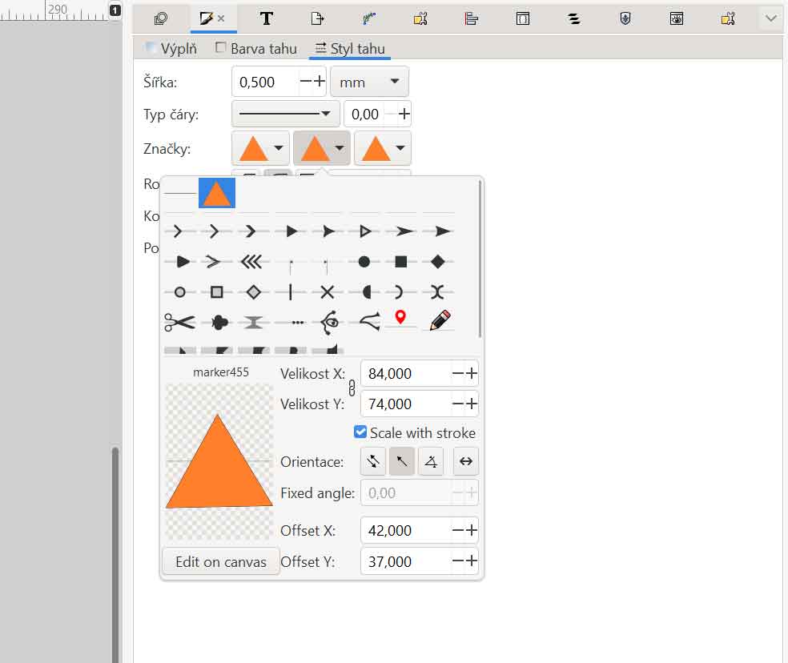Screen dimensions: 788x663
Task: Switch to the Výplň tab
Action: (171, 49)
